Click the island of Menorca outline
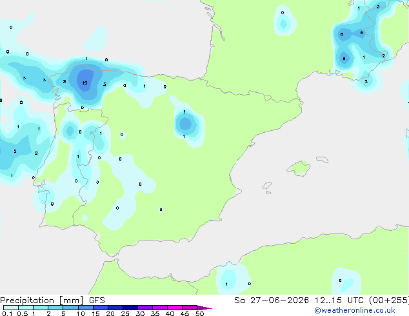This screenshot has width=409, height=316. [323, 159]
